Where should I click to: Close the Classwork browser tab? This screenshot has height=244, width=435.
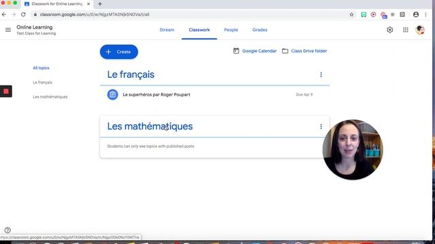click(x=88, y=4)
